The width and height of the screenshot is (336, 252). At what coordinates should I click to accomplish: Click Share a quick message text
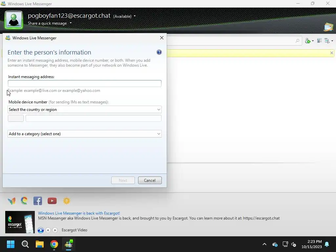(x=47, y=23)
